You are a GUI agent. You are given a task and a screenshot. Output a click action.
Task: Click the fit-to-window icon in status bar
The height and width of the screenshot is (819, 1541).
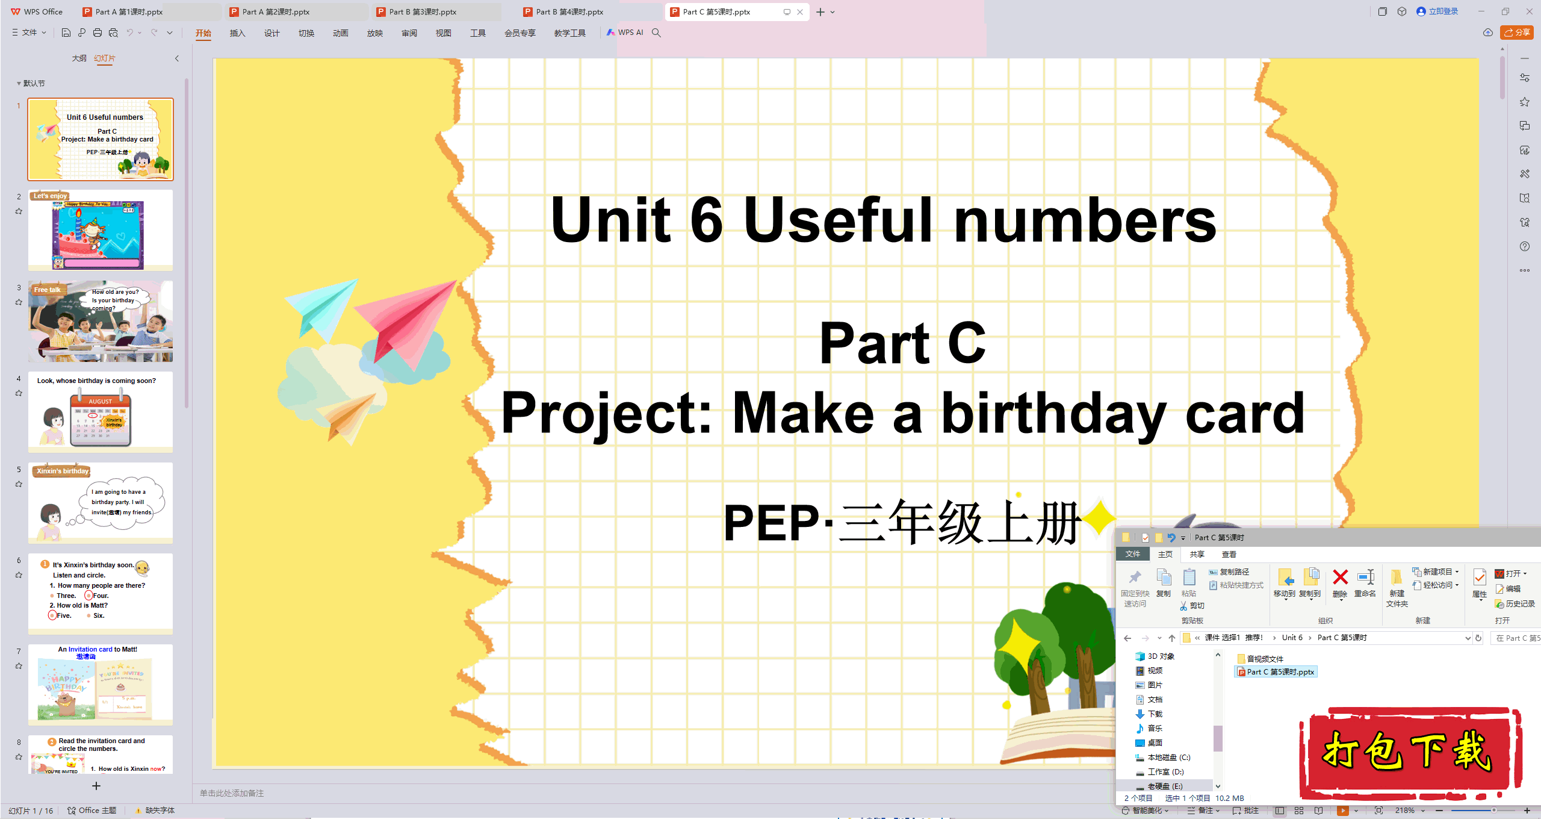click(1378, 811)
